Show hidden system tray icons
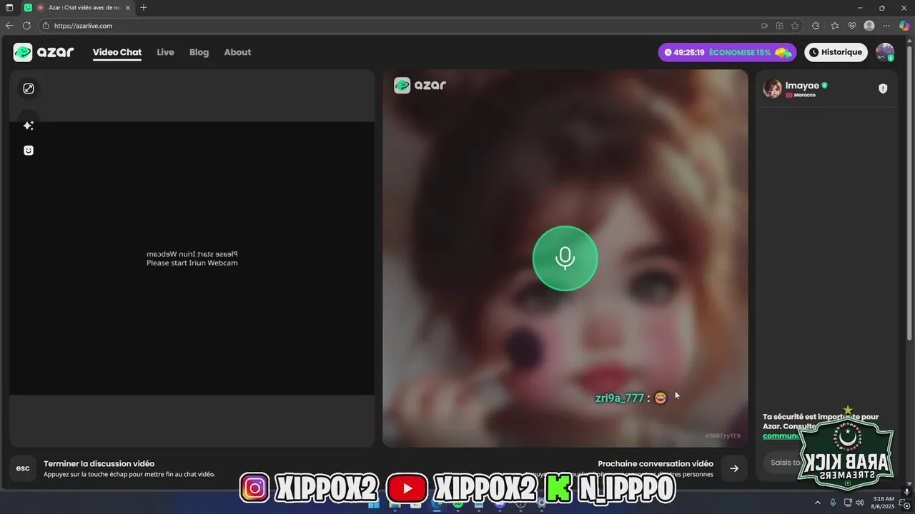The height and width of the screenshot is (514, 915). (x=818, y=503)
